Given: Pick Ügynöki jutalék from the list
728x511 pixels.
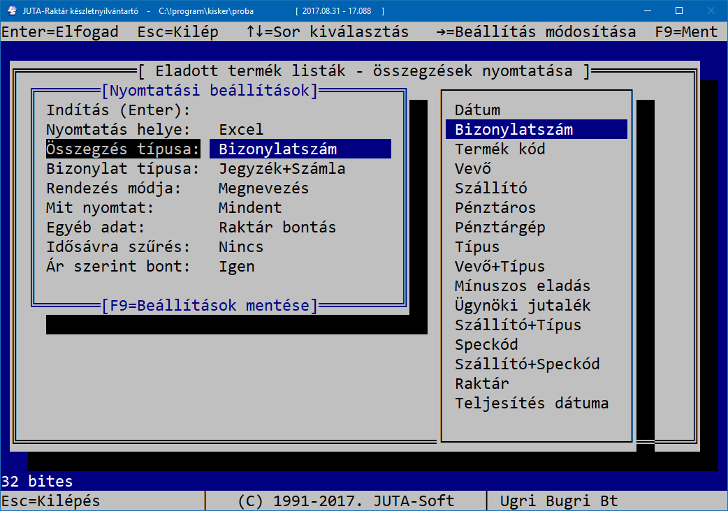Looking at the screenshot, I should 522,306.
